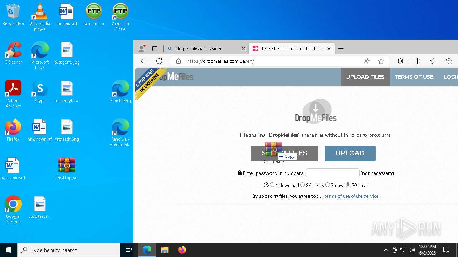Add this page to favorites star
This screenshot has width=458, height=257.
click(x=381, y=61)
